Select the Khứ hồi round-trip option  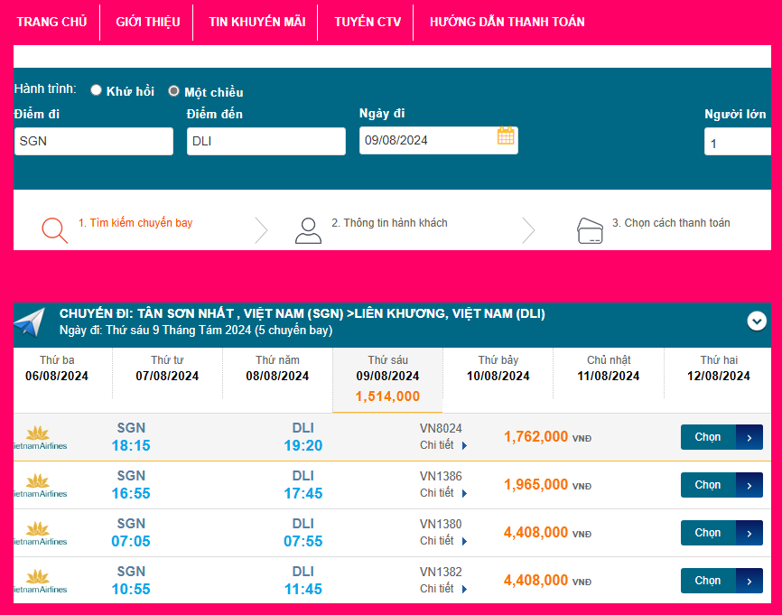[97, 90]
